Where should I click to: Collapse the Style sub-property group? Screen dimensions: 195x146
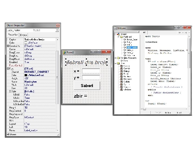tap(10, 91)
